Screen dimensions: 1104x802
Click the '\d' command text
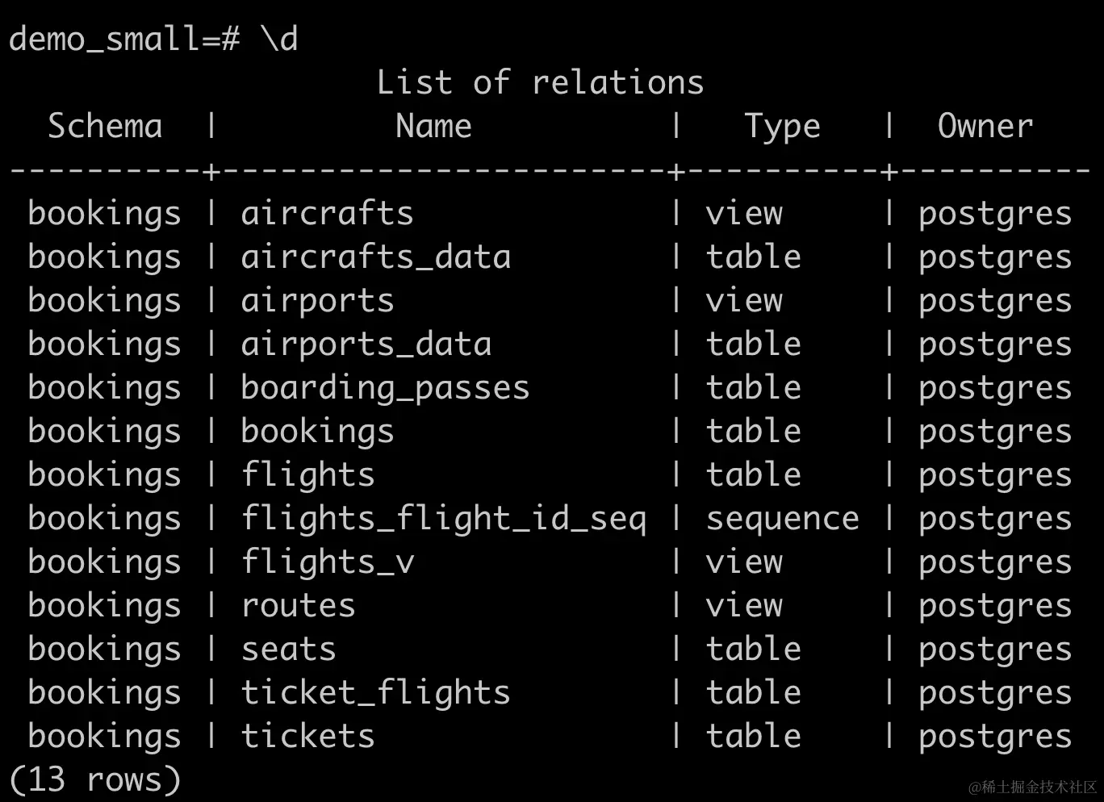pyautogui.click(x=279, y=40)
